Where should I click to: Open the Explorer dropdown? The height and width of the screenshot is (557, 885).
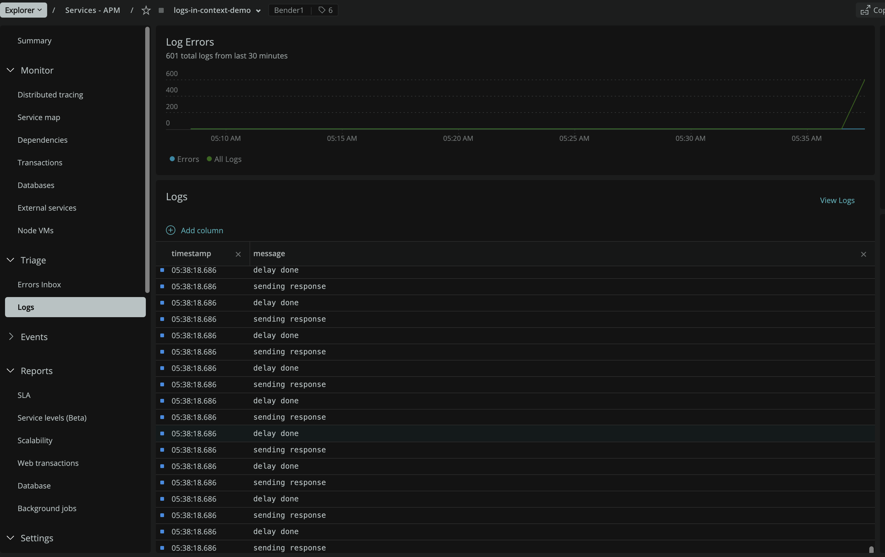[24, 10]
